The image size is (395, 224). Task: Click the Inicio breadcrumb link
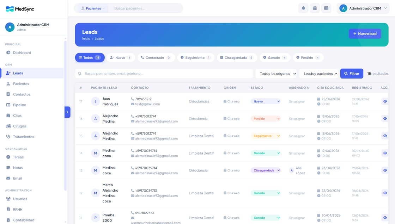click(x=86, y=39)
